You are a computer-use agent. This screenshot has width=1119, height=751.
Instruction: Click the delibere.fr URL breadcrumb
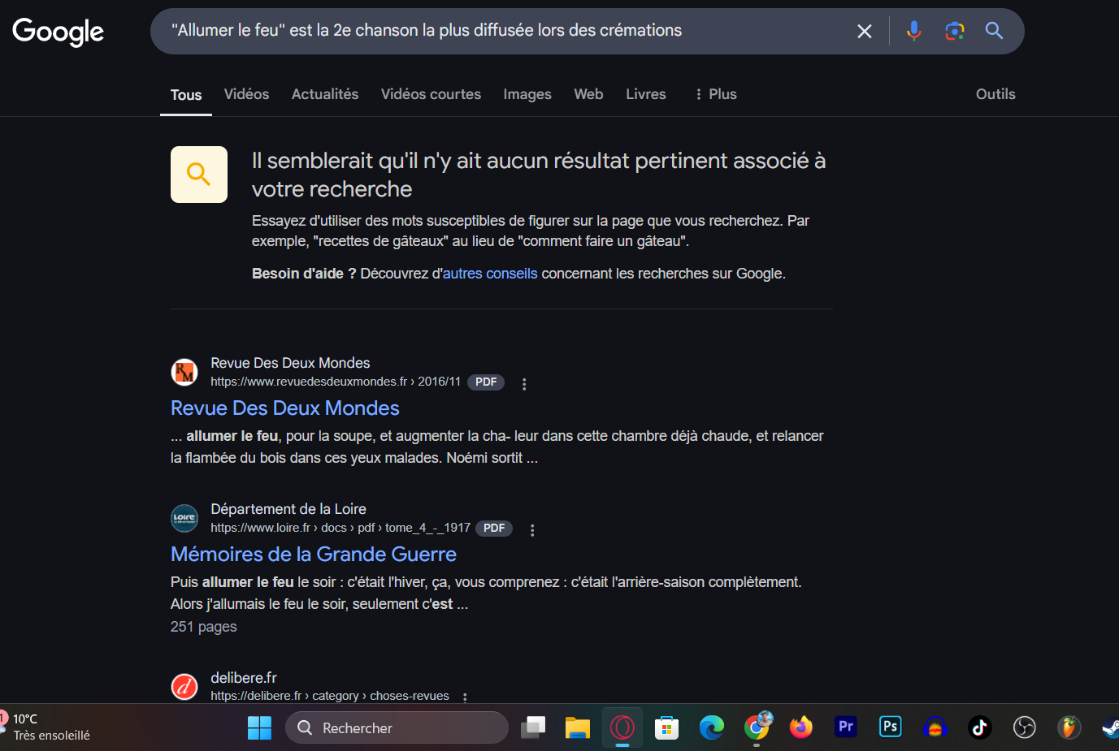coord(330,696)
